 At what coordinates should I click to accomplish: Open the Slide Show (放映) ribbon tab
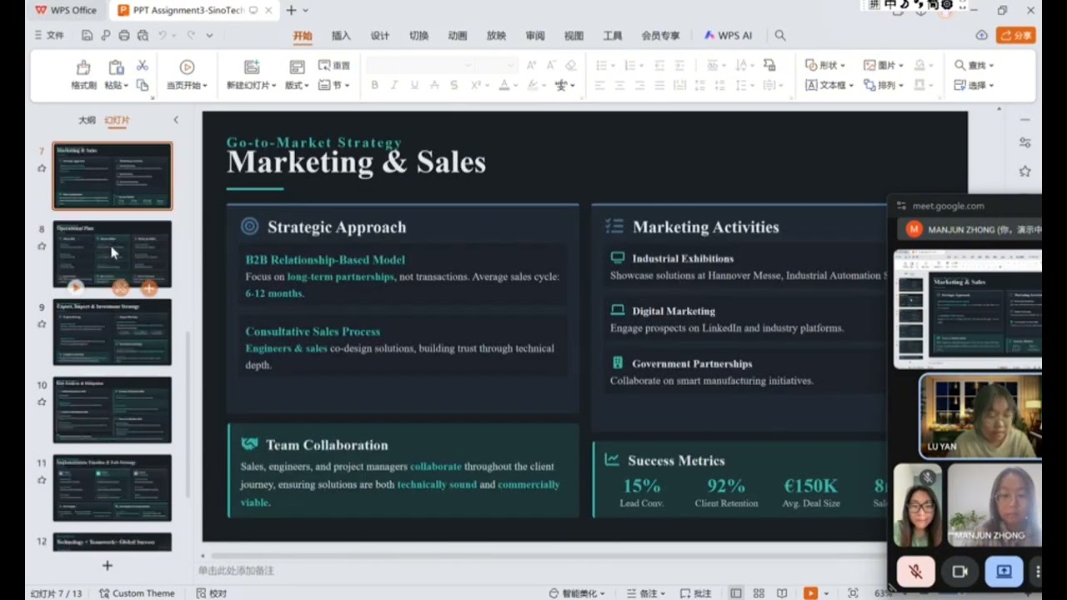tap(496, 36)
